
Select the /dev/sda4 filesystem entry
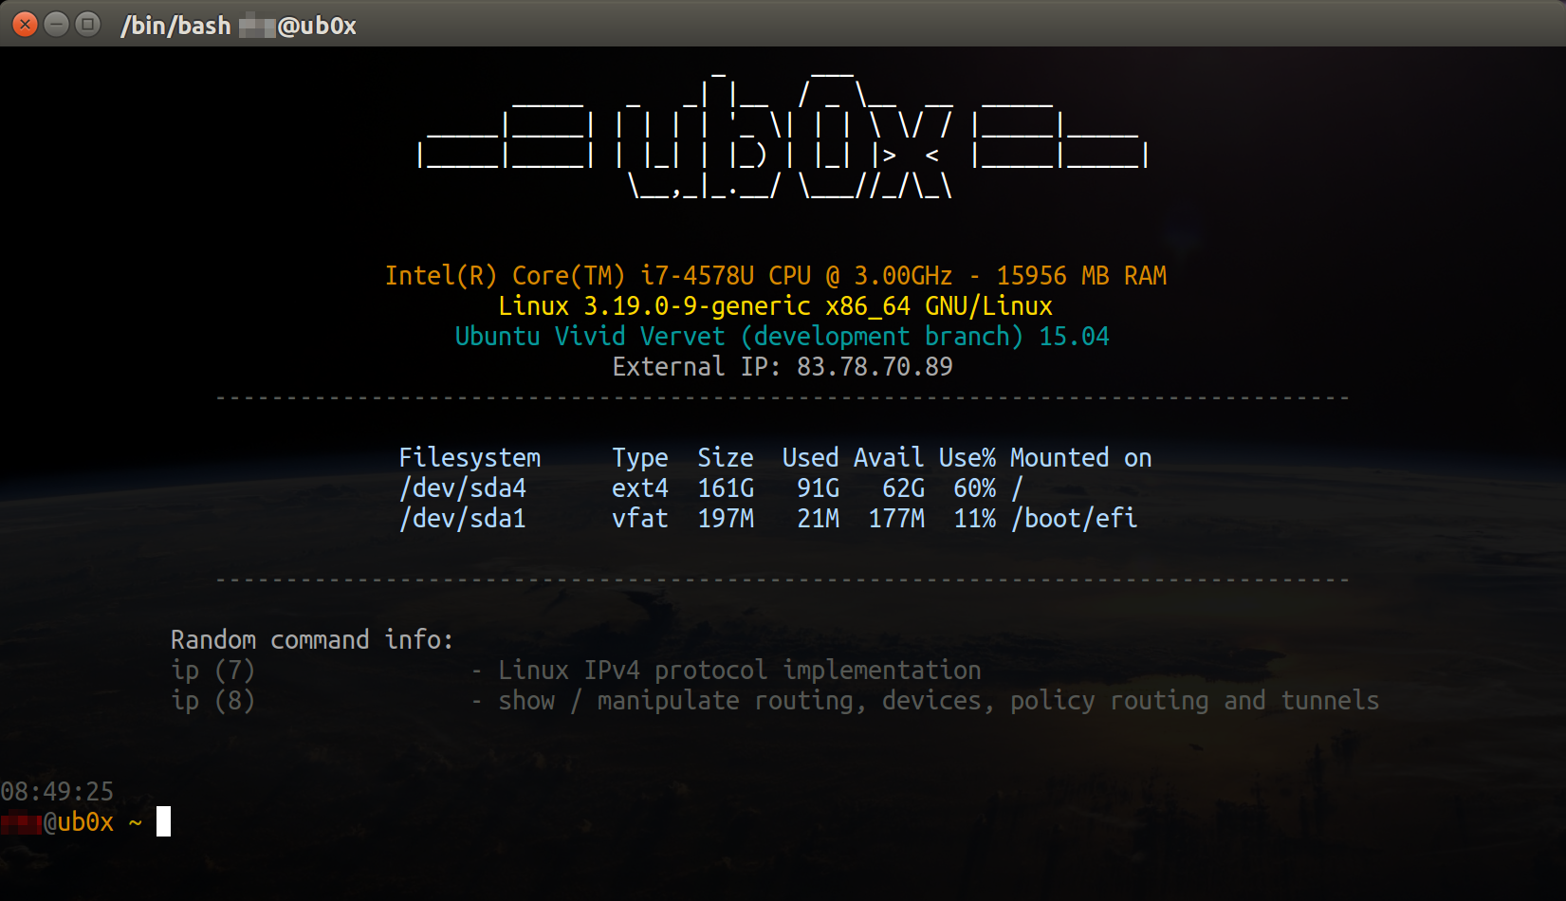pos(463,488)
